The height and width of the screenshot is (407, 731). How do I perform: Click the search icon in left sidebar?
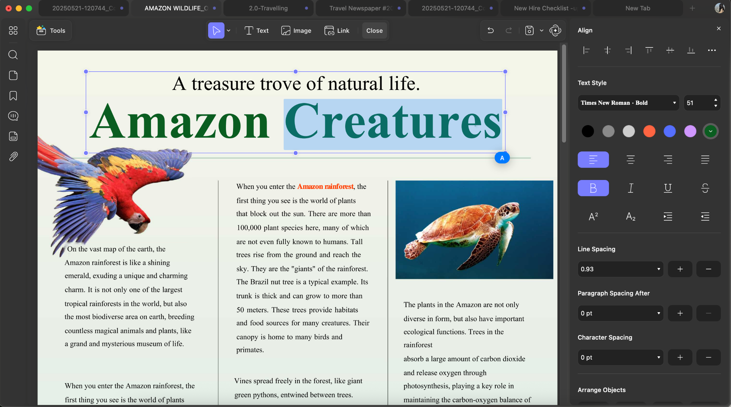(x=13, y=55)
